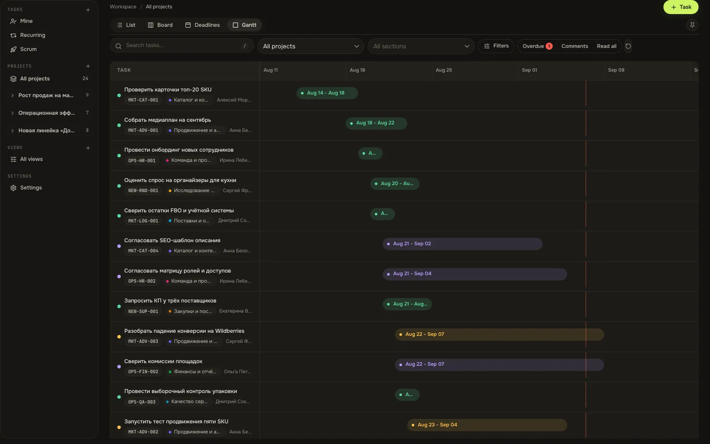Open the All projects dropdown

click(311, 46)
